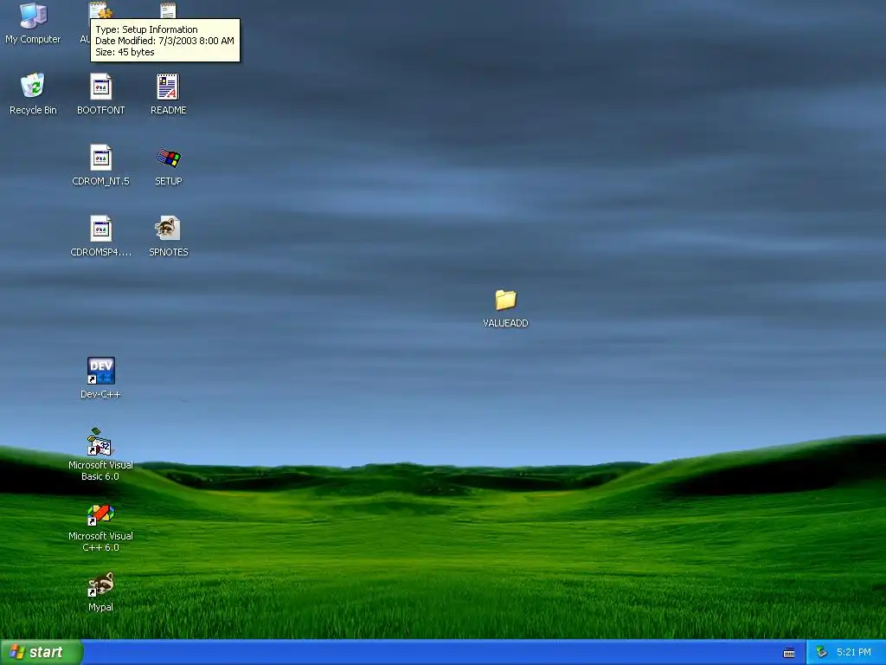Select Microsoft Visual Basic 6.0 shortcut
Image resolution: width=886 pixels, height=665 pixels.
point(100,442)
